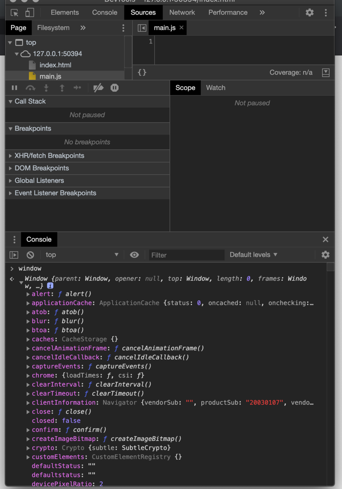Image resolution: width=342 pixels, height=489 pixels.
Task: Open DevTools settings gear in top bar
Action: point(310,13)
